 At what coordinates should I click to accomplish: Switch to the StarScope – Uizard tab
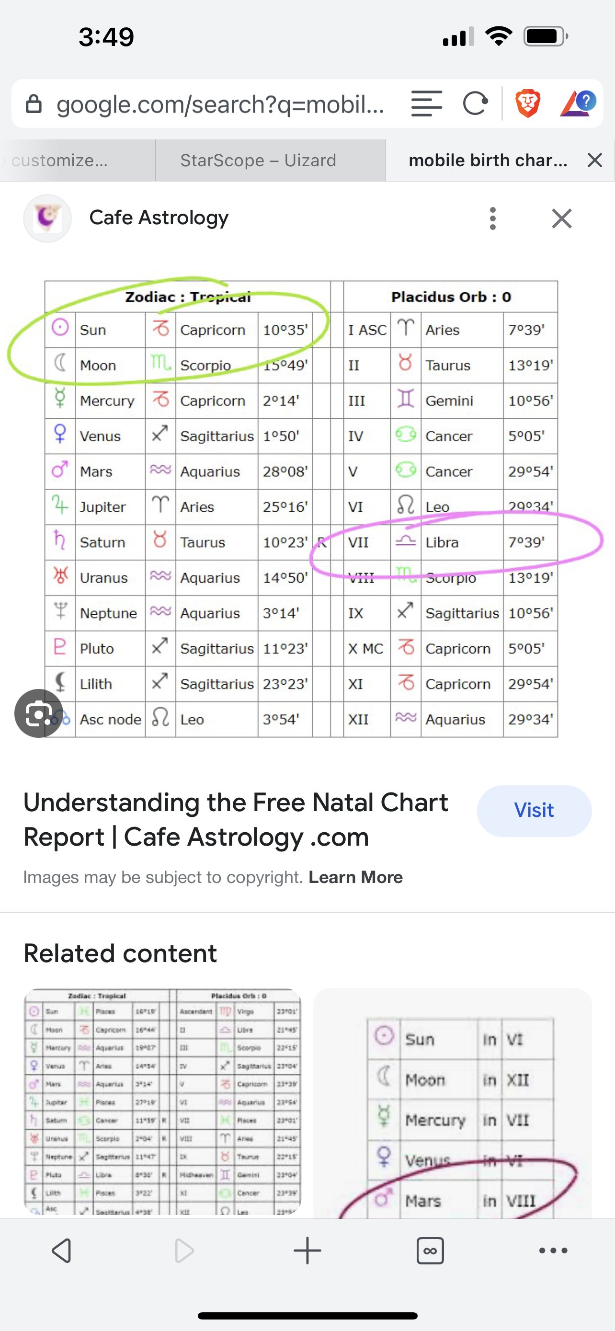click(258, 160)
